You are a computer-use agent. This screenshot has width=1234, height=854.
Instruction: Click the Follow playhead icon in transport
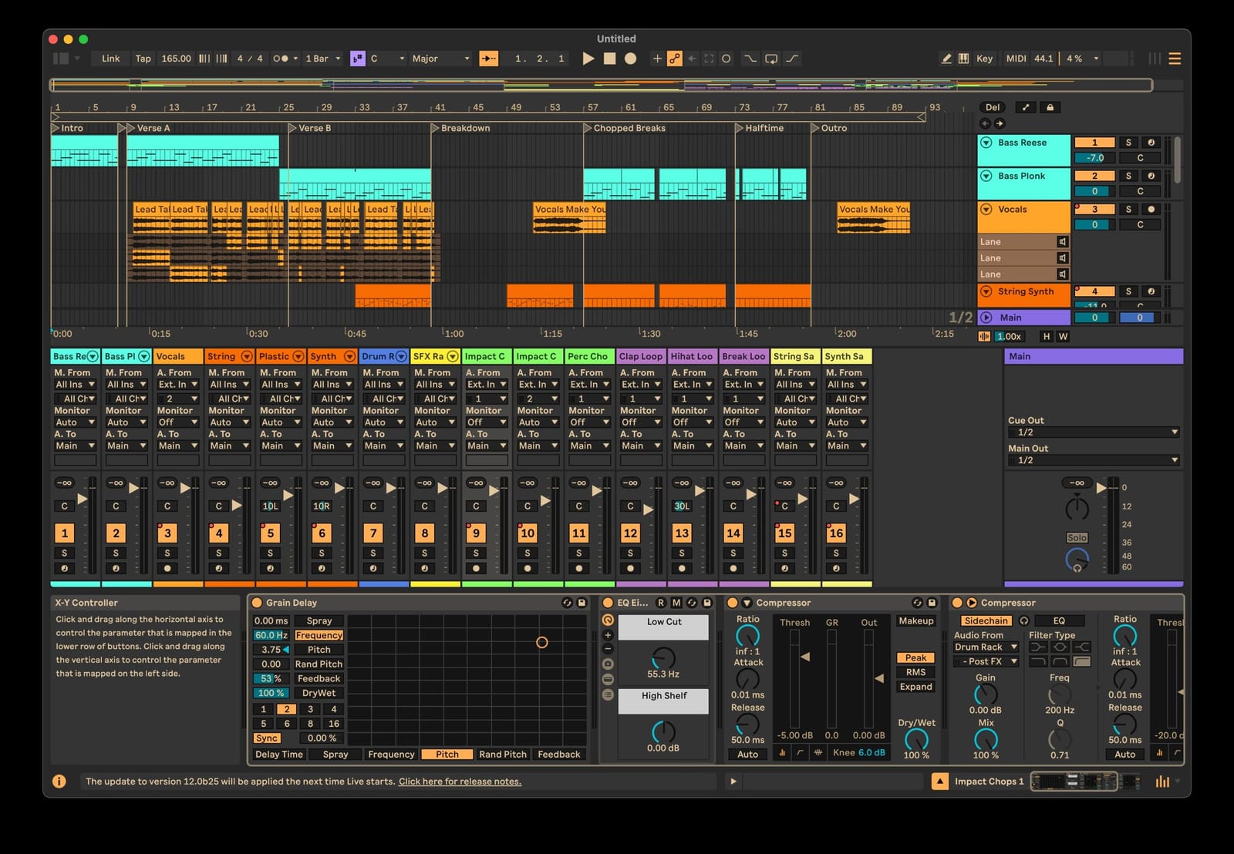488,58
